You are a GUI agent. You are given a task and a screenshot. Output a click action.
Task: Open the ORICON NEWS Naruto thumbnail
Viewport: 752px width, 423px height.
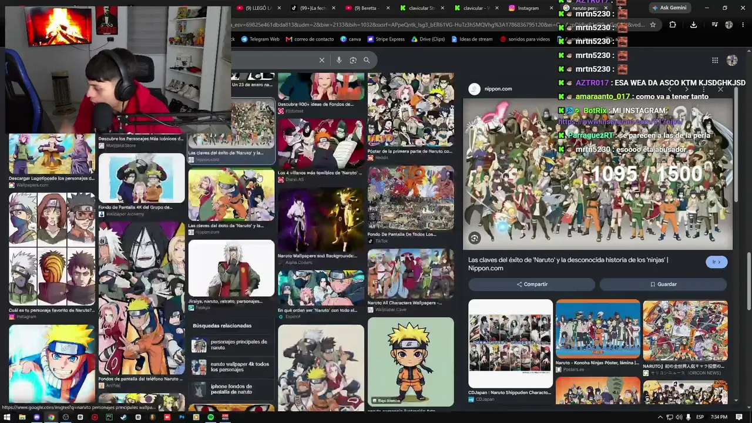click(685, 331)
